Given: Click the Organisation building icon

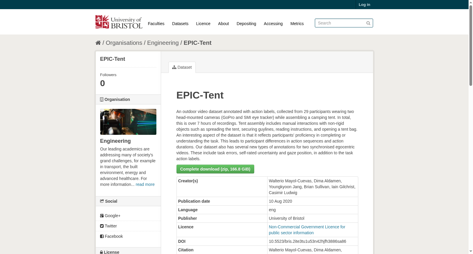Looking at the screenshot, I should point(102,99).
